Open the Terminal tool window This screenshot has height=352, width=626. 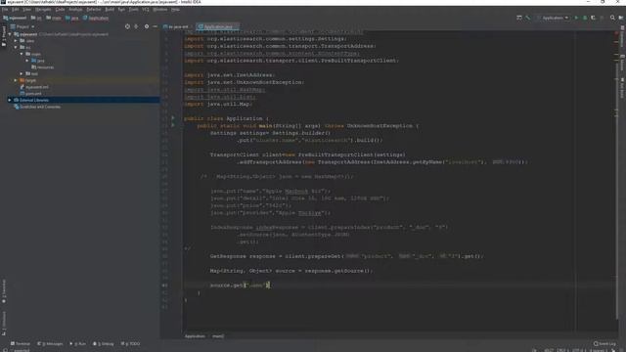pos(21,343)
